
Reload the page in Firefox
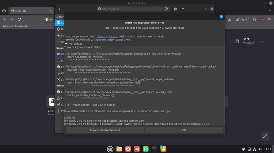19,19
